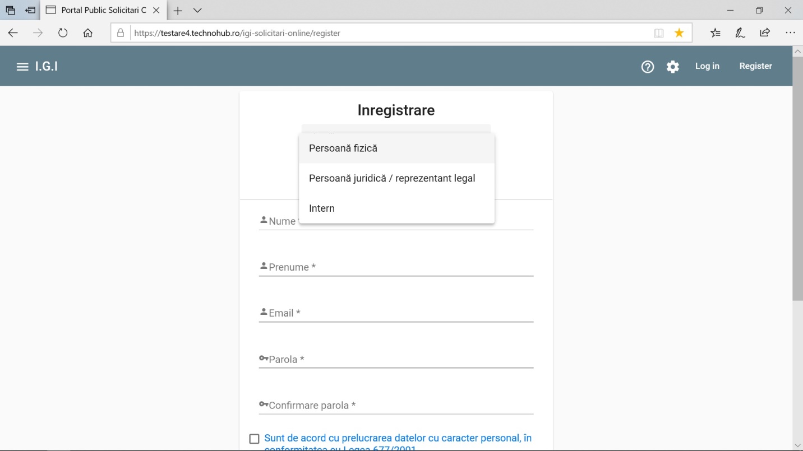Toggle the favorites star for this page
The height and width of the screenshot is (451, 803).
pos(679,33)
